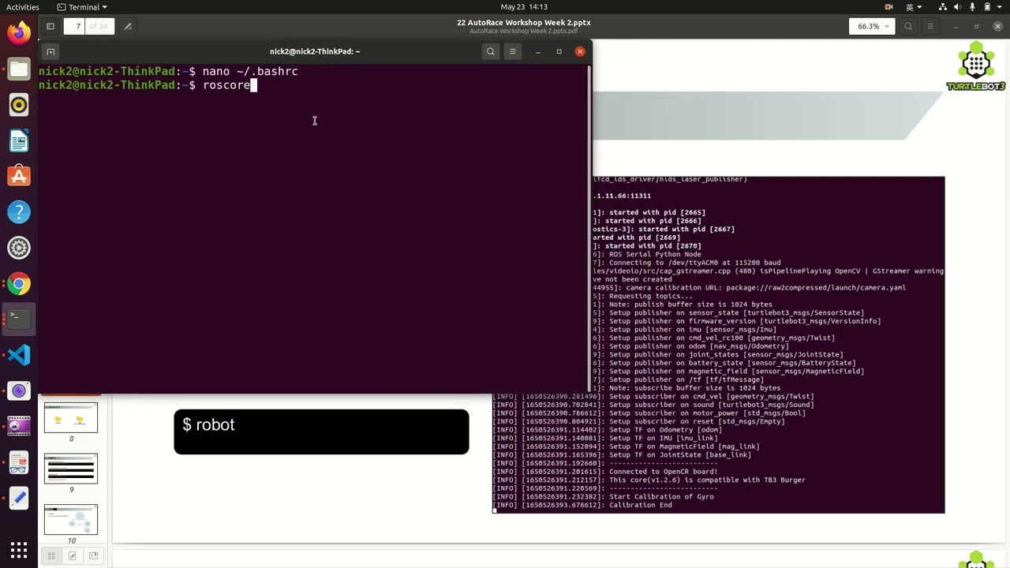Open the clock showing May 23 14:13

point(524,7)
